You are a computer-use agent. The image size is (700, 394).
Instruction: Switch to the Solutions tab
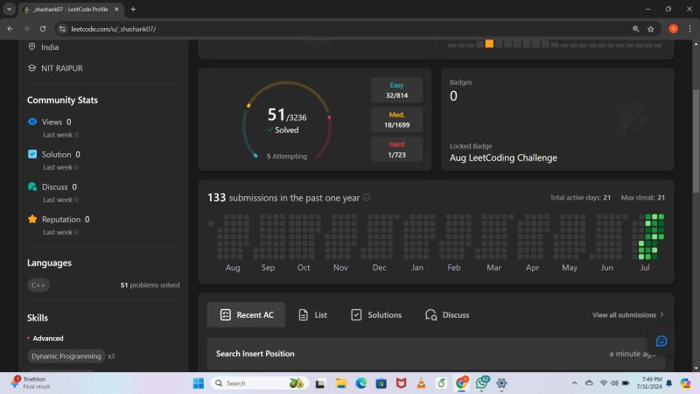pyautogui.click(x=376, y=315)
